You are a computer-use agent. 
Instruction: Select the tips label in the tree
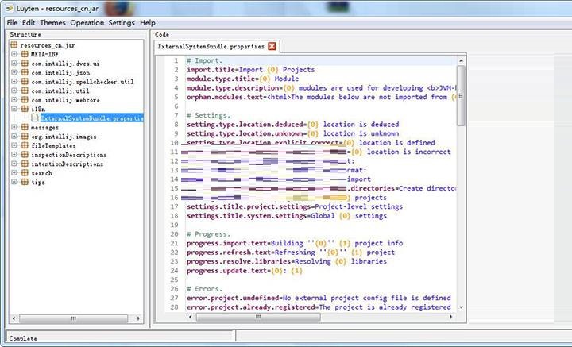coord(38,183)
